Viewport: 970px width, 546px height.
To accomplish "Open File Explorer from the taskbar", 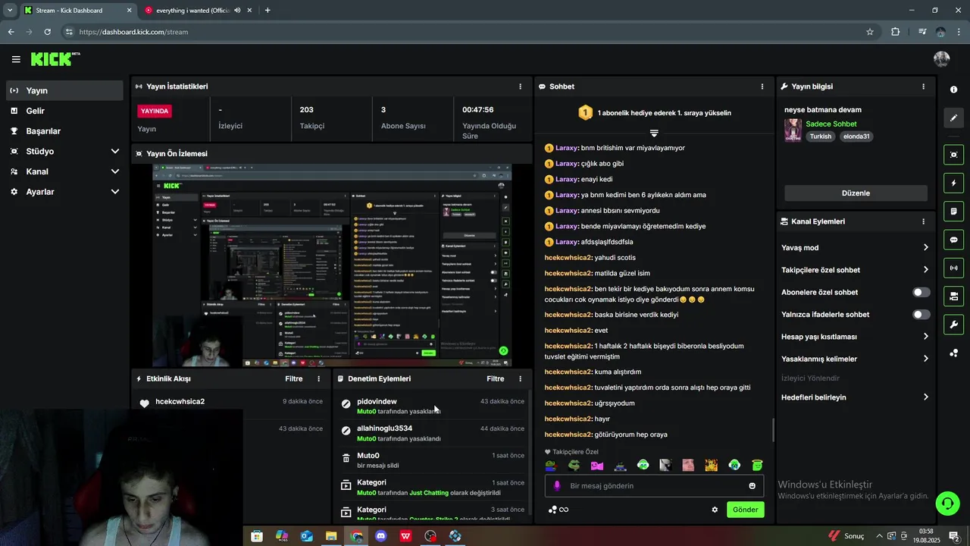I will [x=331, y=536].
